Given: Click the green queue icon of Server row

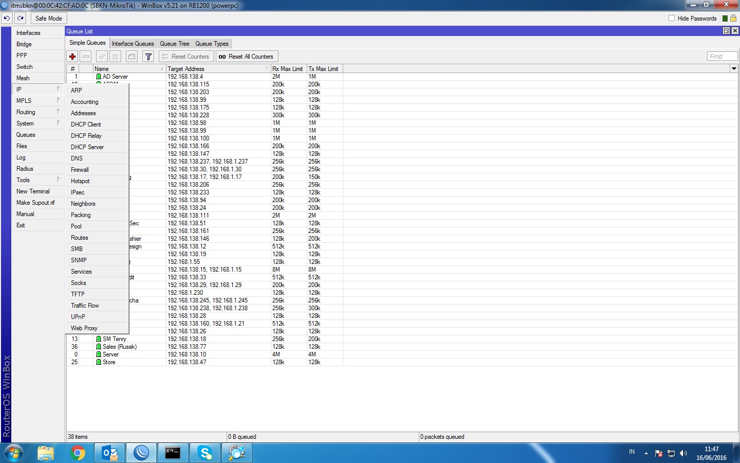Looking at the screenshot, I should pyautogui.click(x=99, y=354).
